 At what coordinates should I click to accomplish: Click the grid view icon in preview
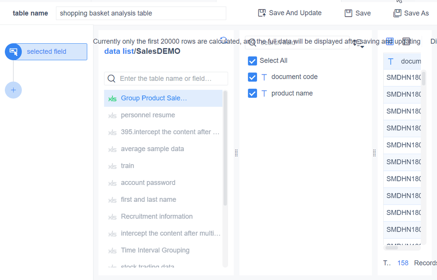[389, 41]
